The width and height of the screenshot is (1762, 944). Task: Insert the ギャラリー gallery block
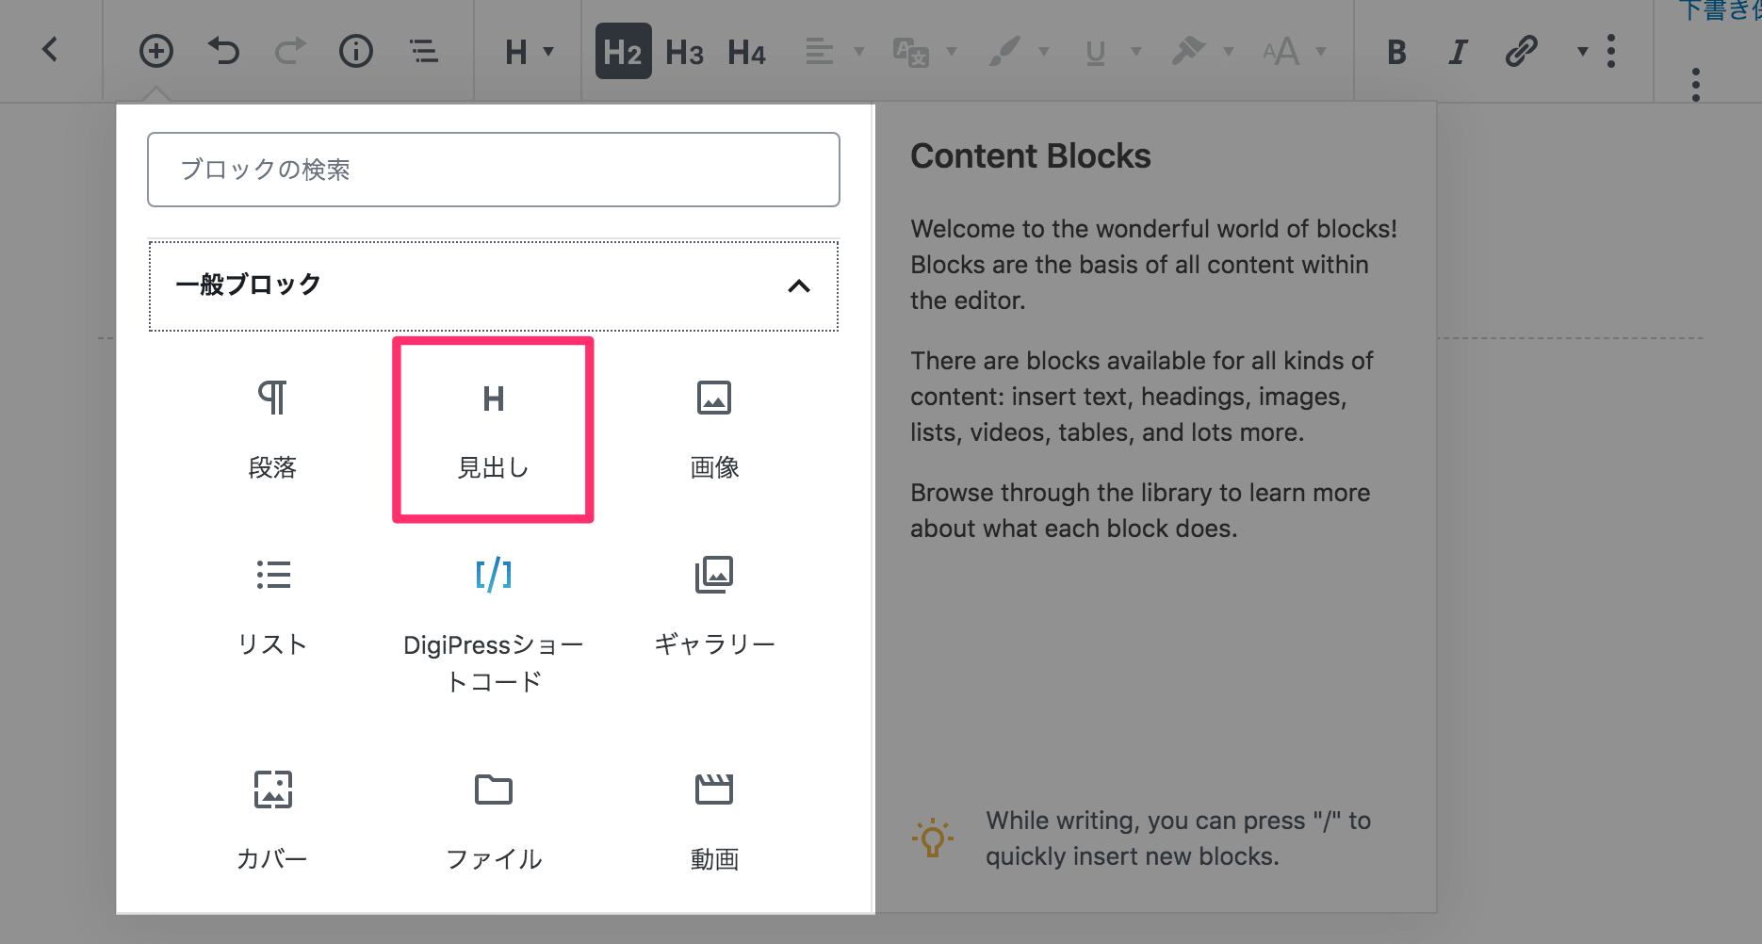pyautogui.click(x=714, y=608)
